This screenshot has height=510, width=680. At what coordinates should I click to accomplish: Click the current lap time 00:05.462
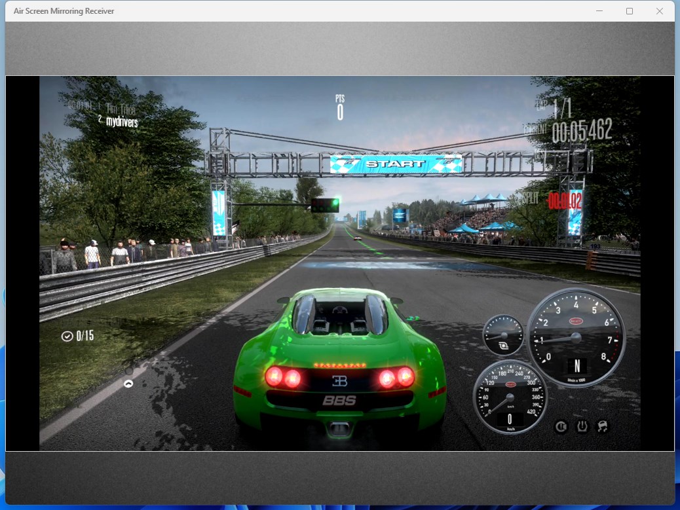point(582,130)
